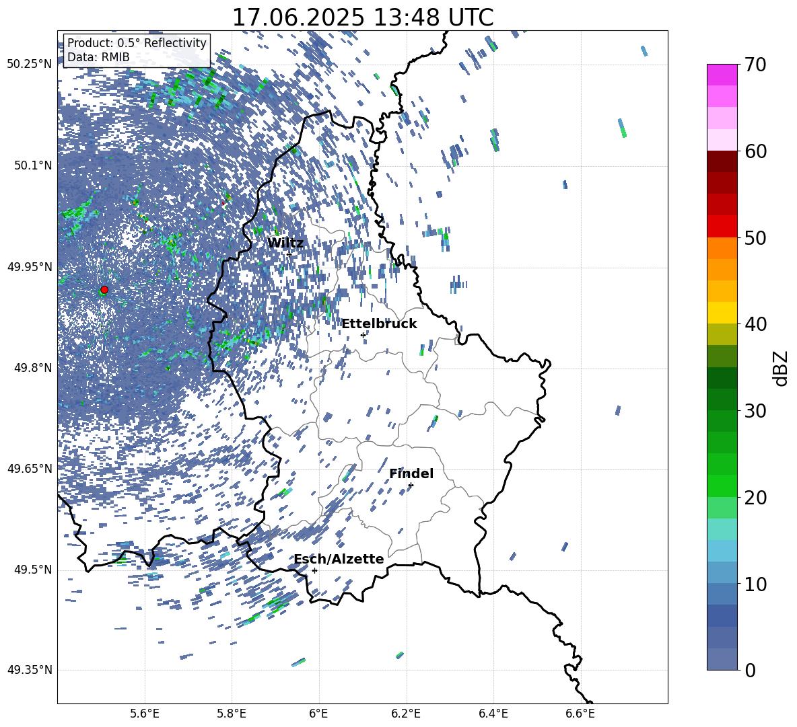
Task: Click the 50 dBZ colorbar label
Action: (x=756, y=237)
